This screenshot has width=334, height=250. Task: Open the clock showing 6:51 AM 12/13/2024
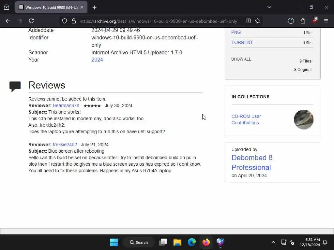click(310, 242)
